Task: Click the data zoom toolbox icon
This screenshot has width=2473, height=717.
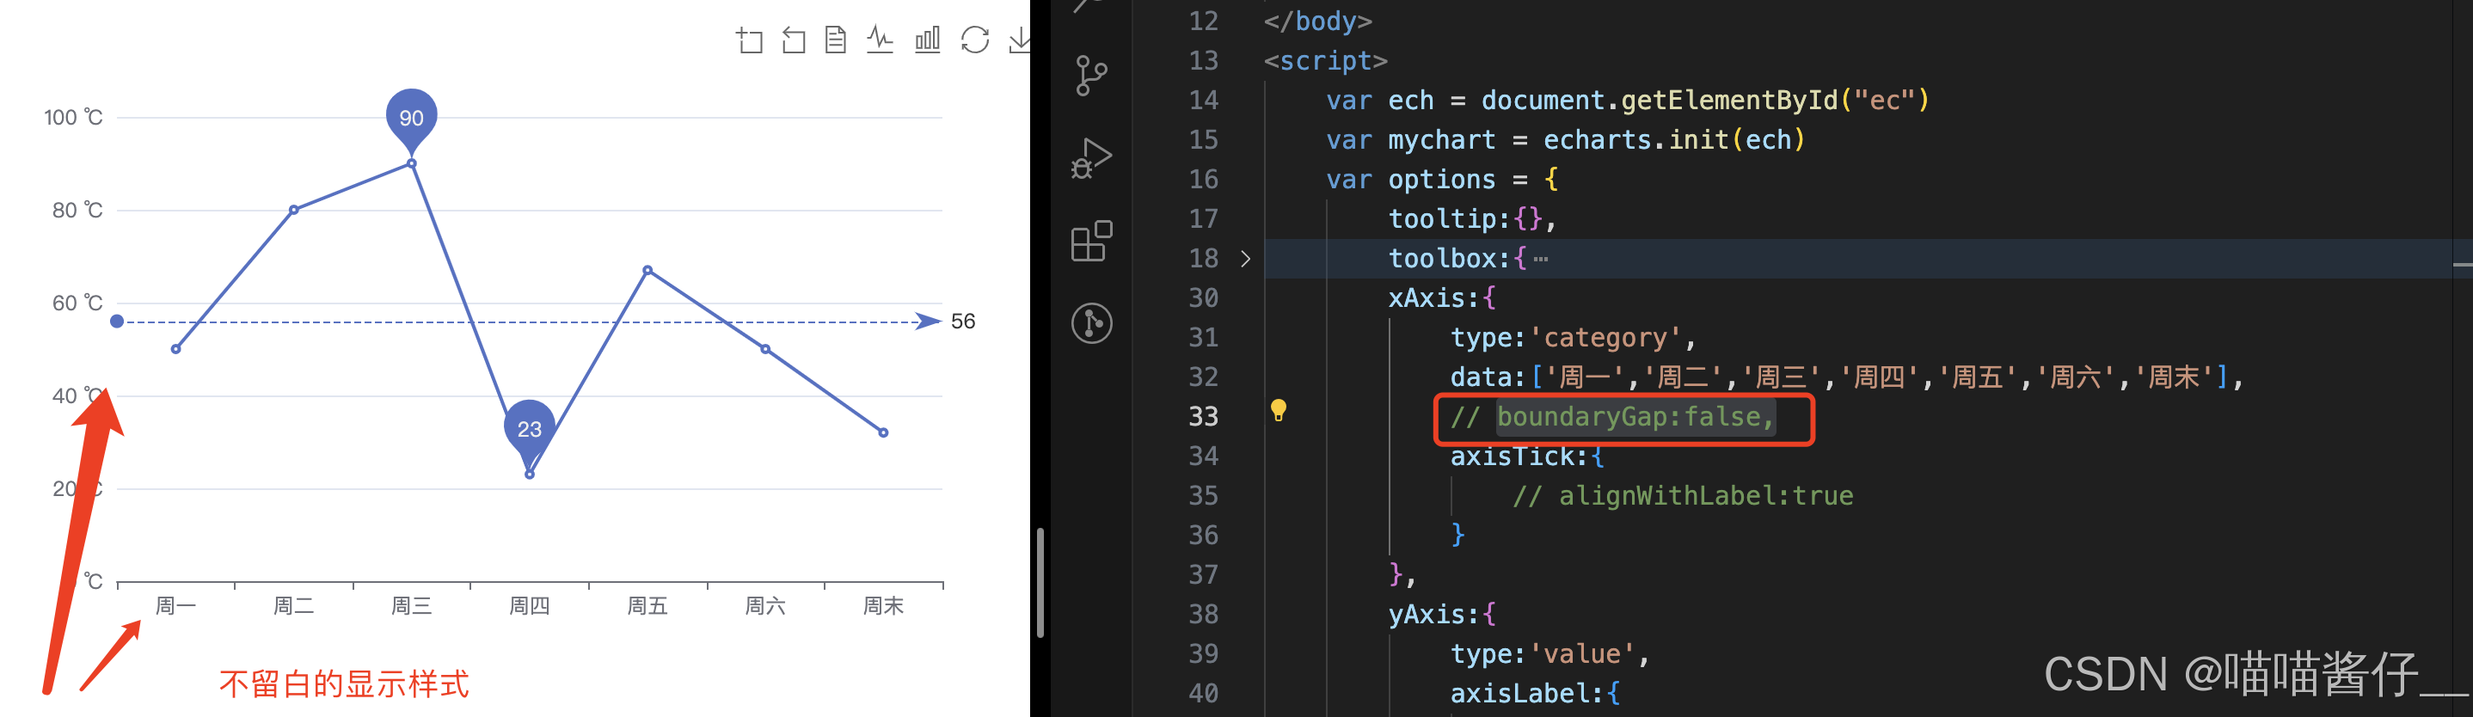Action: [749, 40]
